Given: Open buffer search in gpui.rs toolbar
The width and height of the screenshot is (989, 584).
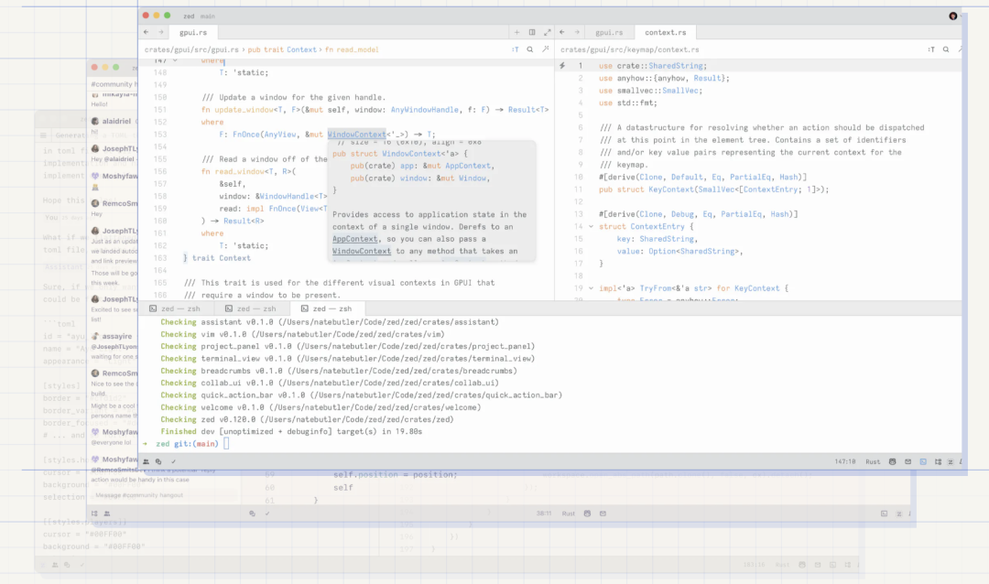Looking at the screenshot, I should [530, 49].
